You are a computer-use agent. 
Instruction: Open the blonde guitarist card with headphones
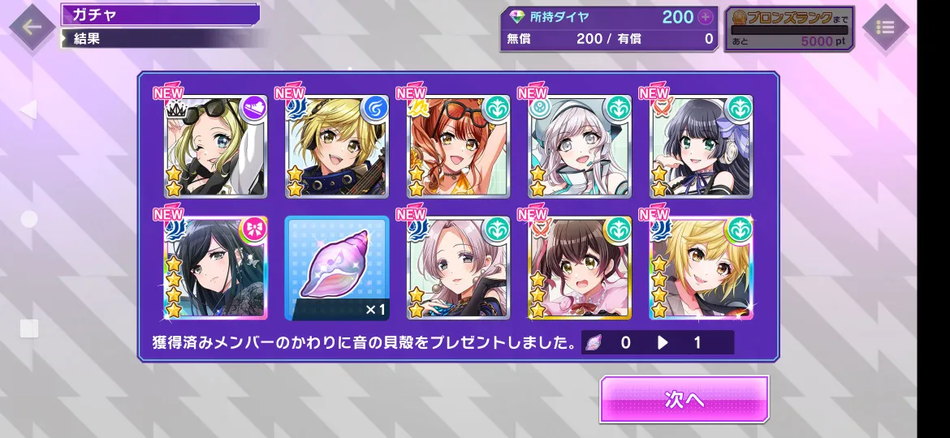pos(337,146)
